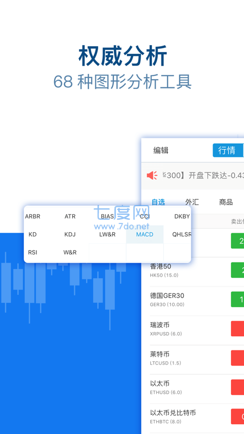Select the KD indicator
The width and height of the screenshot is (244, 434).
pyautogui.click(x=33, y=234)
